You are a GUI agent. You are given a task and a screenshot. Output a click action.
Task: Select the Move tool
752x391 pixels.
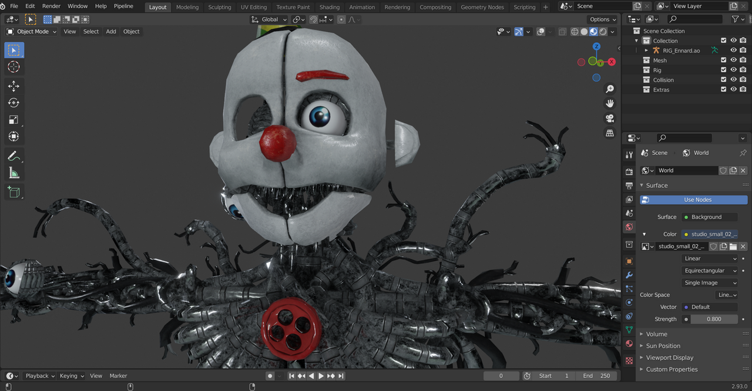point(14,86)
